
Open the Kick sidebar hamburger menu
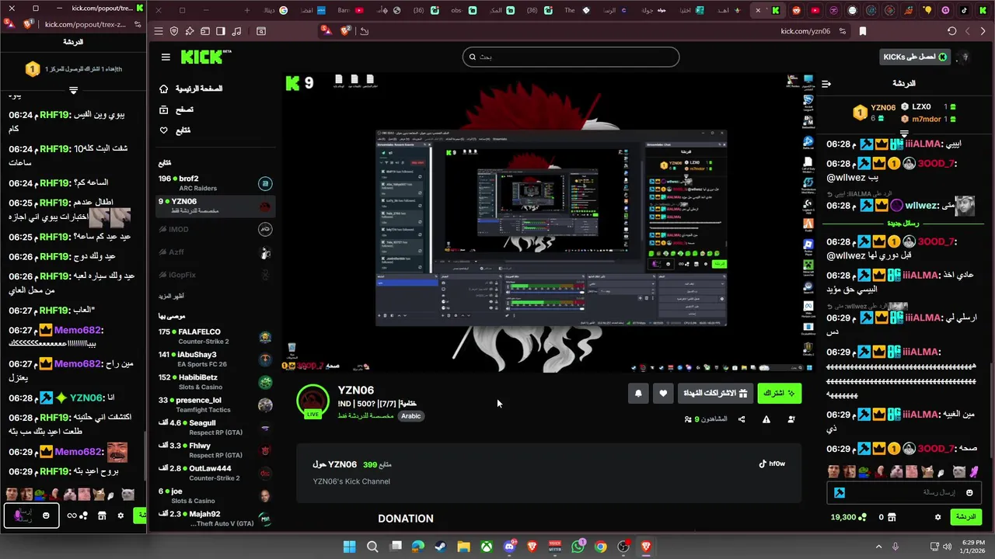click(166, 57)
